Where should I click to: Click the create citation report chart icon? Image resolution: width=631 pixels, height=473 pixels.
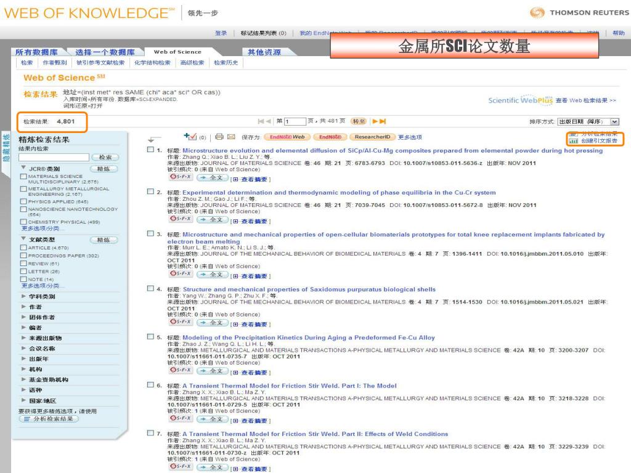574,141
